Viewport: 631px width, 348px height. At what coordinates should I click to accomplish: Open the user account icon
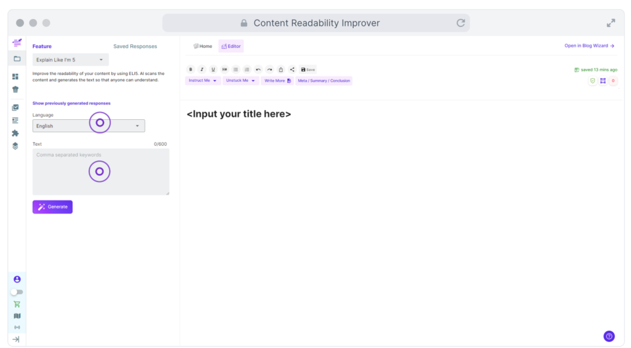click(x=17, y=279)
